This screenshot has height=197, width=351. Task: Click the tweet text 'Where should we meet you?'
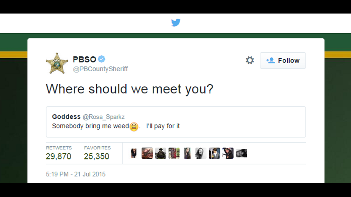pyautogui.click(x=129, y=89)
